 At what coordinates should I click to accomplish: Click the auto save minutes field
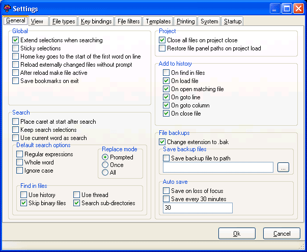[198, 208]
